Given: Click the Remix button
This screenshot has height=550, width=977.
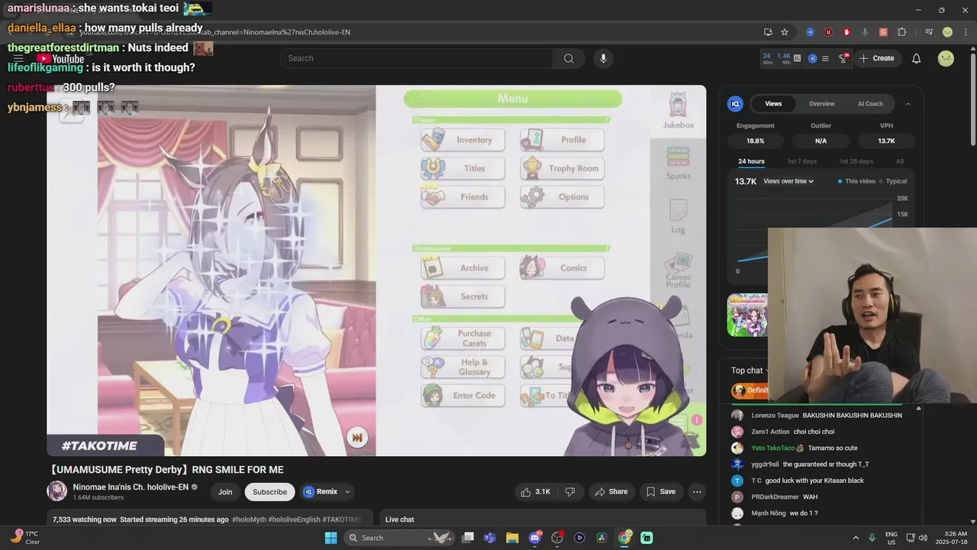Looking at the screenshot, I should [320, 492].
